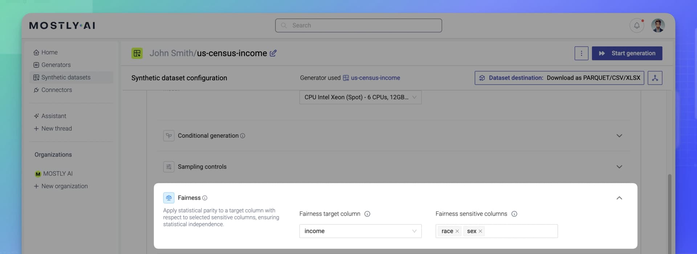The image size is (697, 254).
Task: Go to Home in the sidebar
Action: 49,52
